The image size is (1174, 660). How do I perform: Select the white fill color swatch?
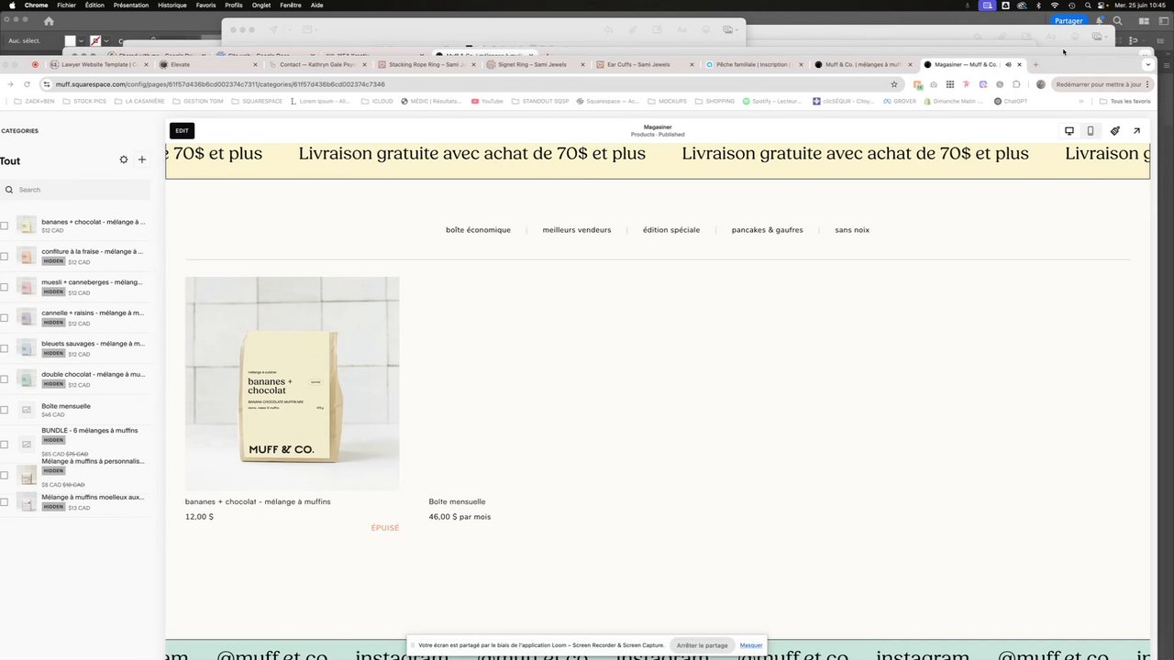click(70, 40)
